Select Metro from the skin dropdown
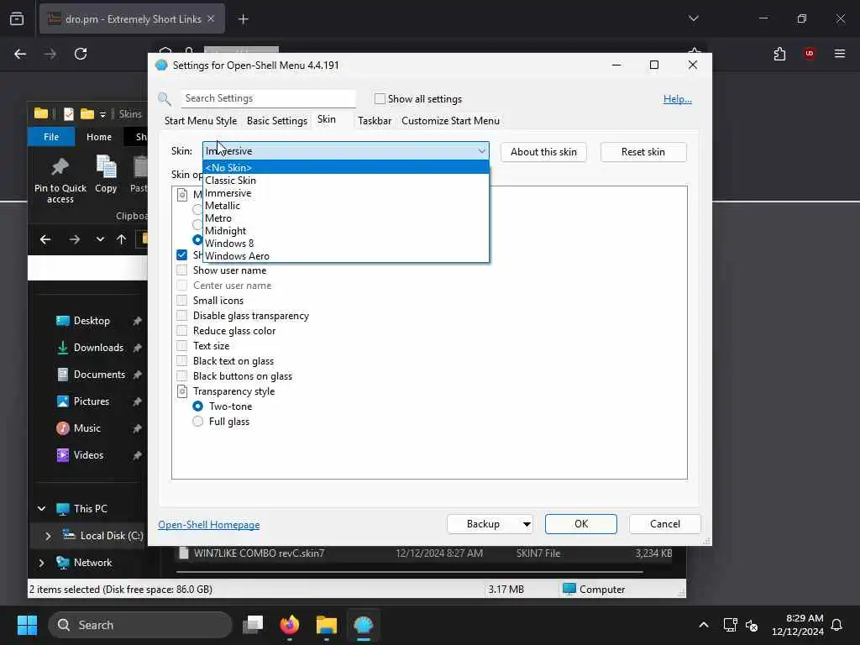 (345, 218)
